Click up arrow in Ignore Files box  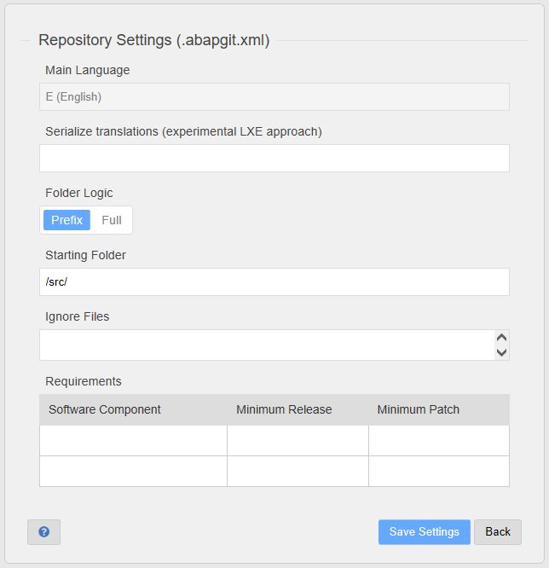click(501, 338)
